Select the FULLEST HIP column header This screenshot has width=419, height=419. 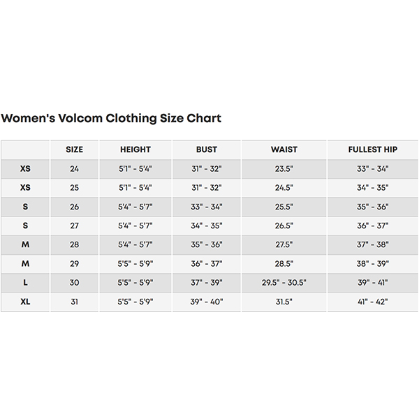[373, 149]
